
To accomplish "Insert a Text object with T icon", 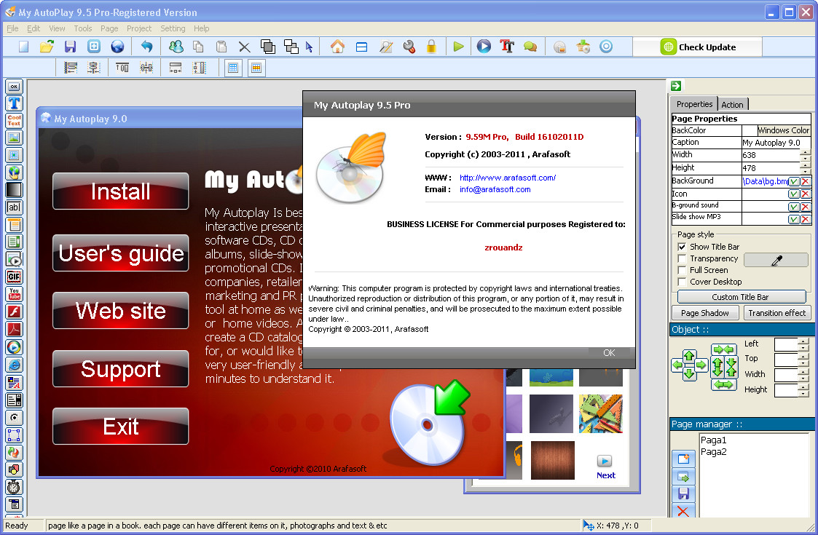I will click(x=14, y=103).
